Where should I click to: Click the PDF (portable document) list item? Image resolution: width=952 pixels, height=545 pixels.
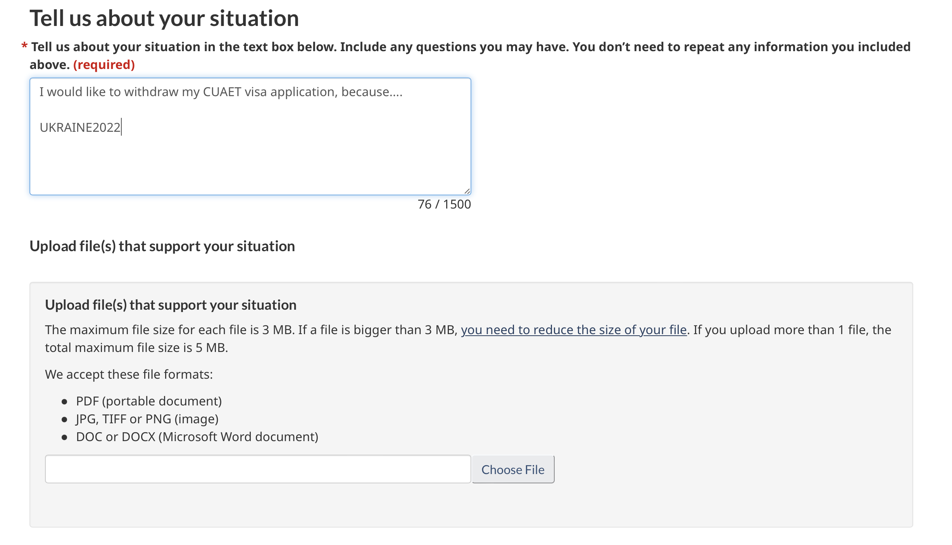149,401
